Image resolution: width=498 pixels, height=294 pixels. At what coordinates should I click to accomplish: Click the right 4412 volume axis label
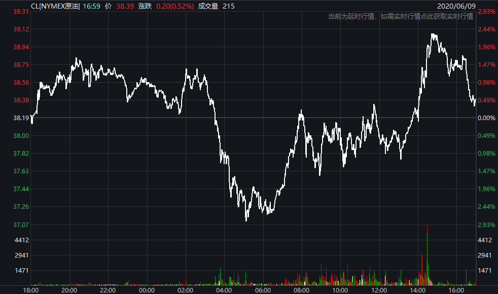(485, 240)
